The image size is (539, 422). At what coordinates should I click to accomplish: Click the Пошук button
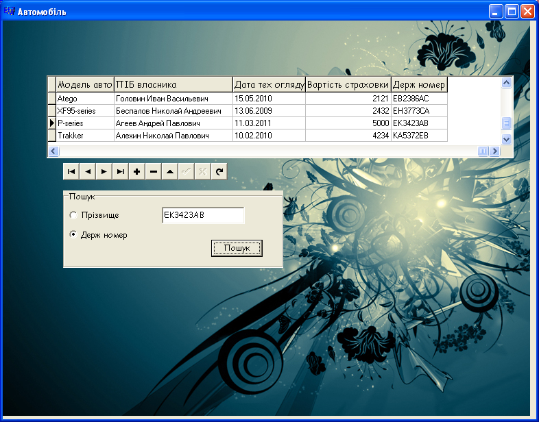237,248
